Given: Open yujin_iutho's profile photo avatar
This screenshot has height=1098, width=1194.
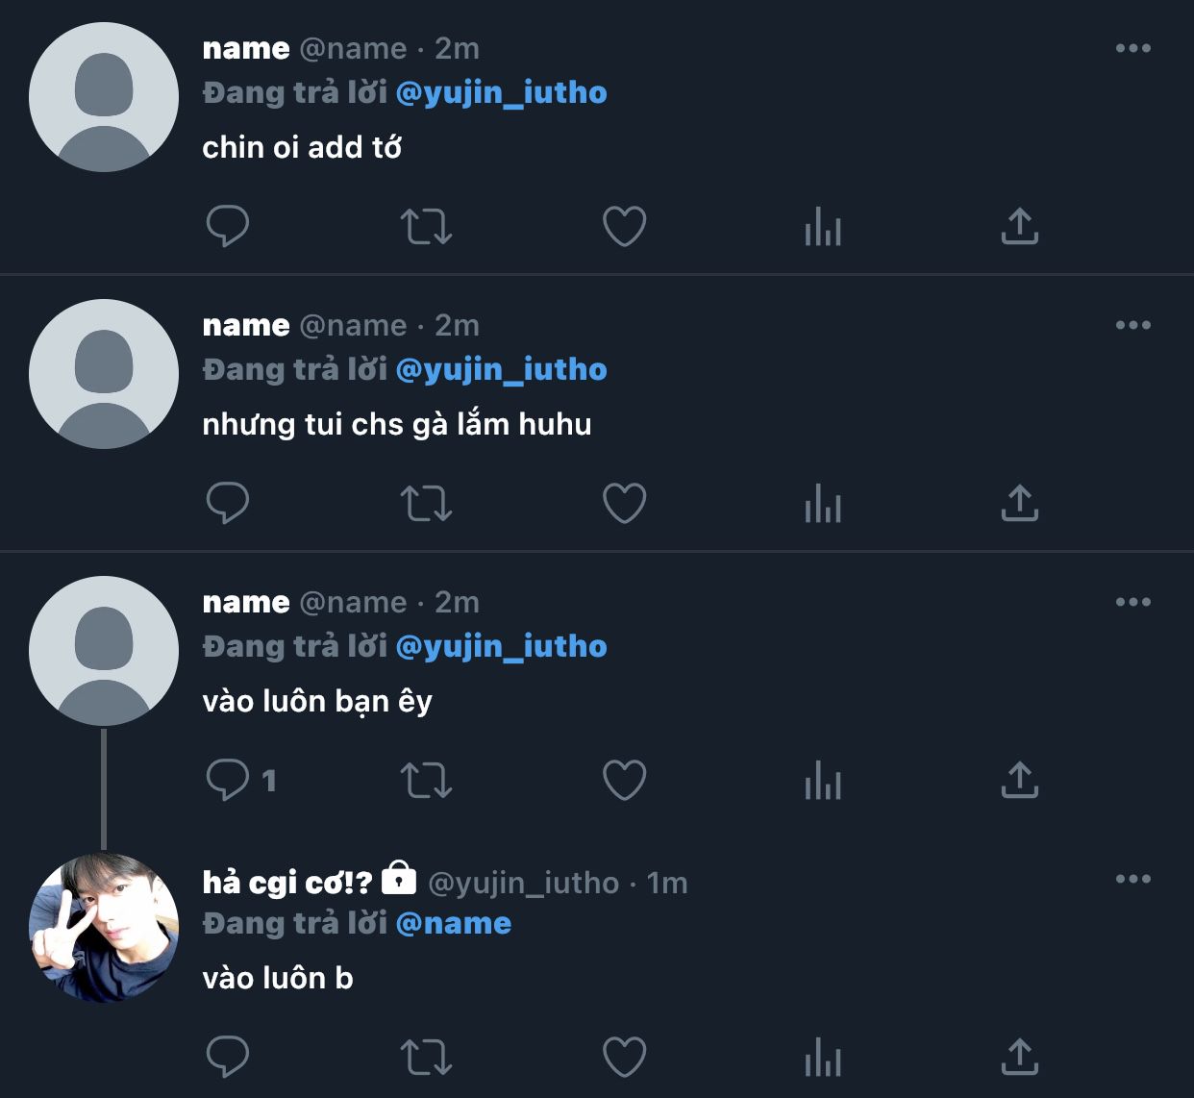Looking at the screenshot, I should coord(104,928).
